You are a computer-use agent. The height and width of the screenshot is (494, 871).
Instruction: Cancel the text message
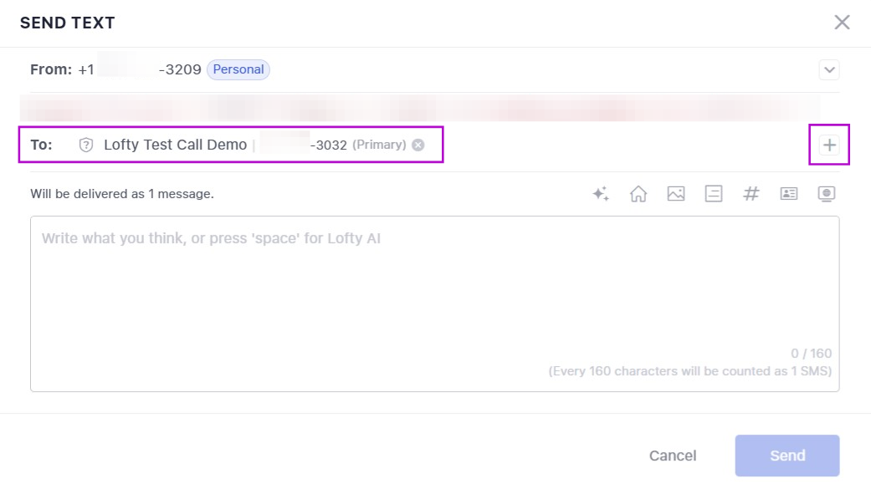tap(673, 456)
